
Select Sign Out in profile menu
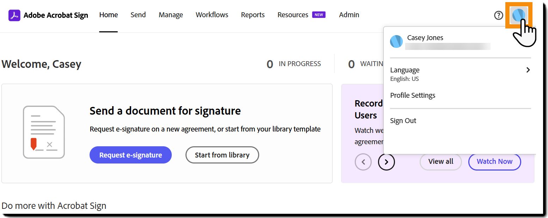tap(403, 121)
